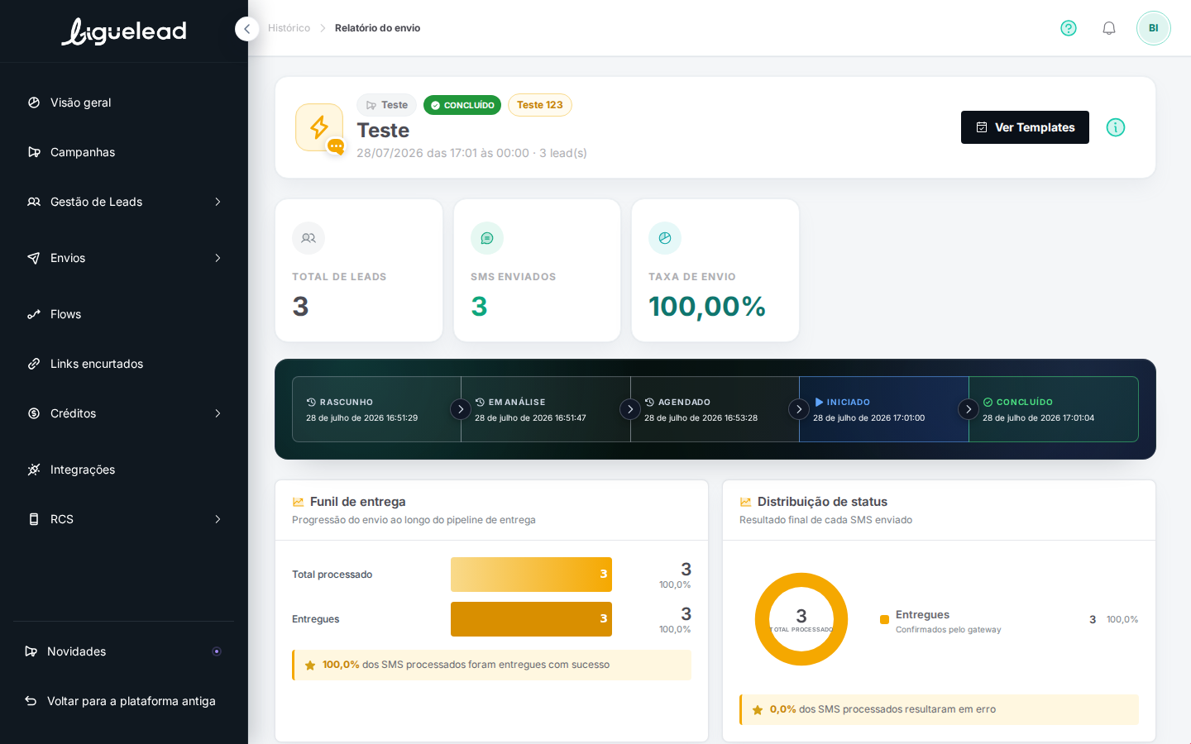Click the Funil de entrega chart icon
The width and height of the screenshot is (1191, 744).
pos(298,502)
